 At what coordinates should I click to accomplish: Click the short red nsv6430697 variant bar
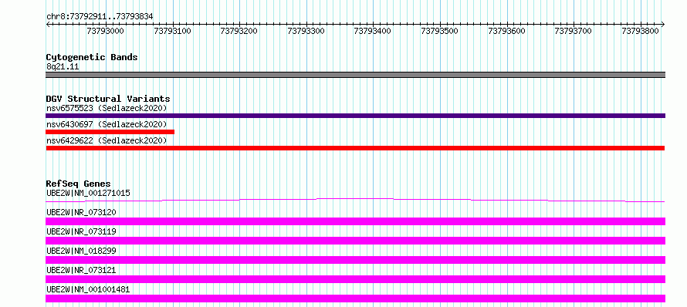110,131
